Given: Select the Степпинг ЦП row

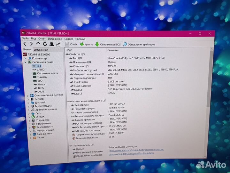Looking at the screenshot, I should tap(93, 66).
